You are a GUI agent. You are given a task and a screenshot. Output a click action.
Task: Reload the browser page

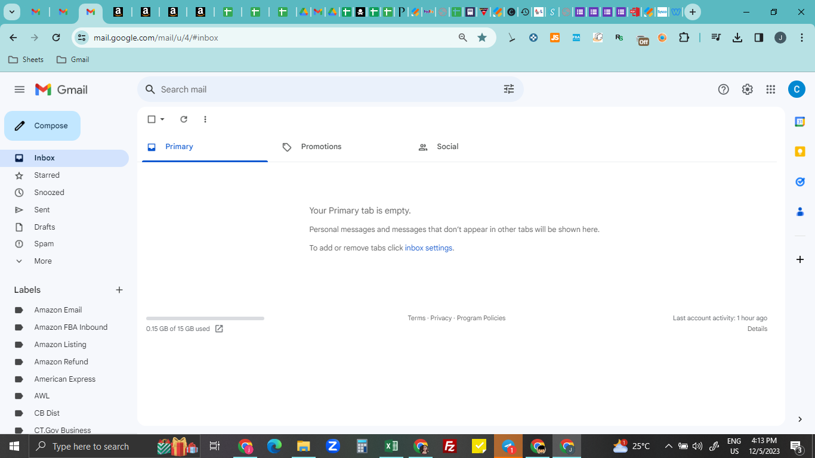click(x=56, y=38)
